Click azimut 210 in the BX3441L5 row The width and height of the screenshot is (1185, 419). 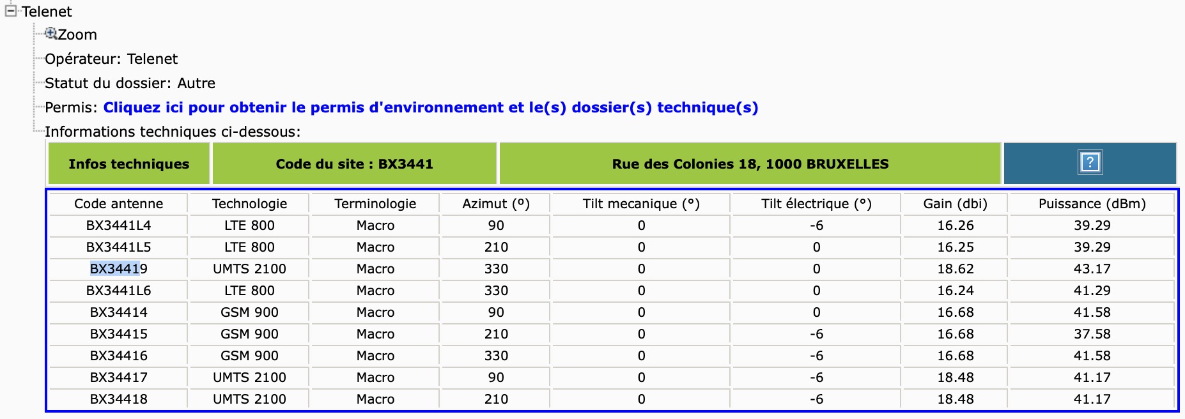click(496, 247)
